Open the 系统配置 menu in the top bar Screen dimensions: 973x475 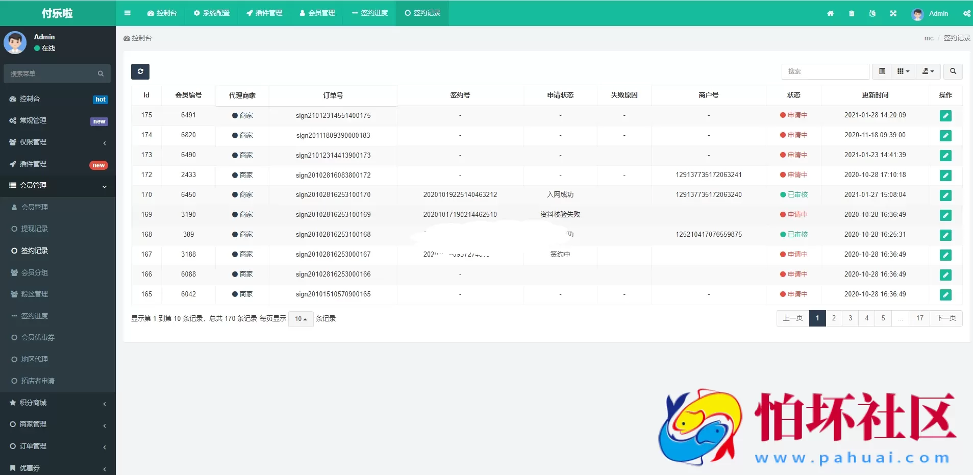[212, 13]
